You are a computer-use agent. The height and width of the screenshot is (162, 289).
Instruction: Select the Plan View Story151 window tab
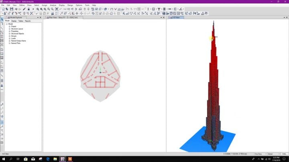[x=63, y=18]
